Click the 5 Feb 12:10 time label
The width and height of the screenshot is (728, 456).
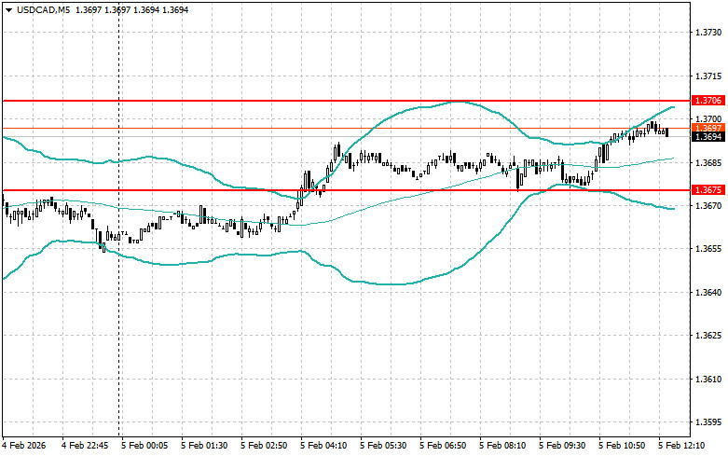click(x=681, y=446)
